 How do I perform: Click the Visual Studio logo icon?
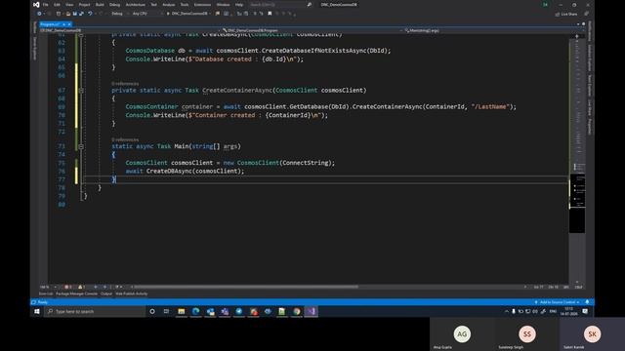coord(36,5)
